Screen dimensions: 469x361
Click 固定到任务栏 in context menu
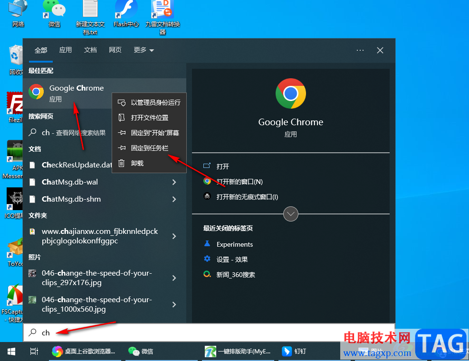pos(149,148)
